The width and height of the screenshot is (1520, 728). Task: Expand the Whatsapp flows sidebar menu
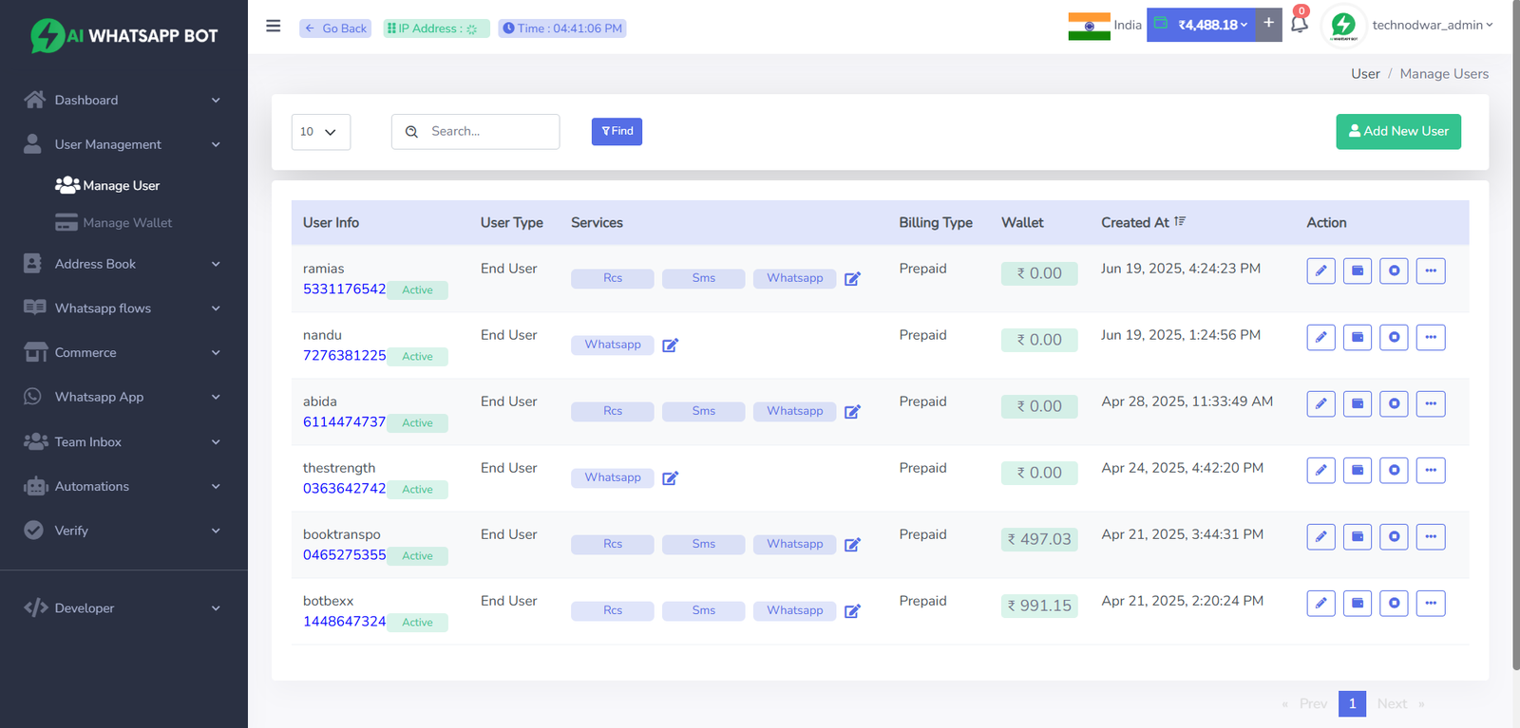(123, 308)
